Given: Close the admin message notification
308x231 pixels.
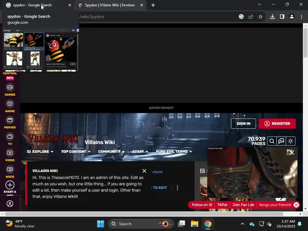Looking at the screenshot, I should (144, 171).
